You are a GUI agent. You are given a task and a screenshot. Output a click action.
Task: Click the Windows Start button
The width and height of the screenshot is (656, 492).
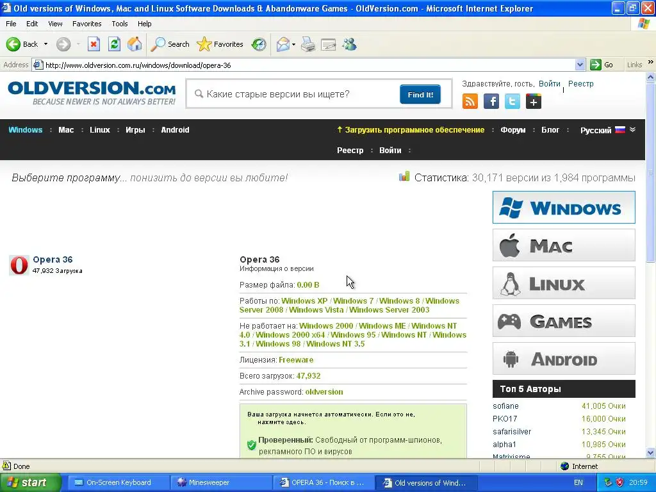30,482
